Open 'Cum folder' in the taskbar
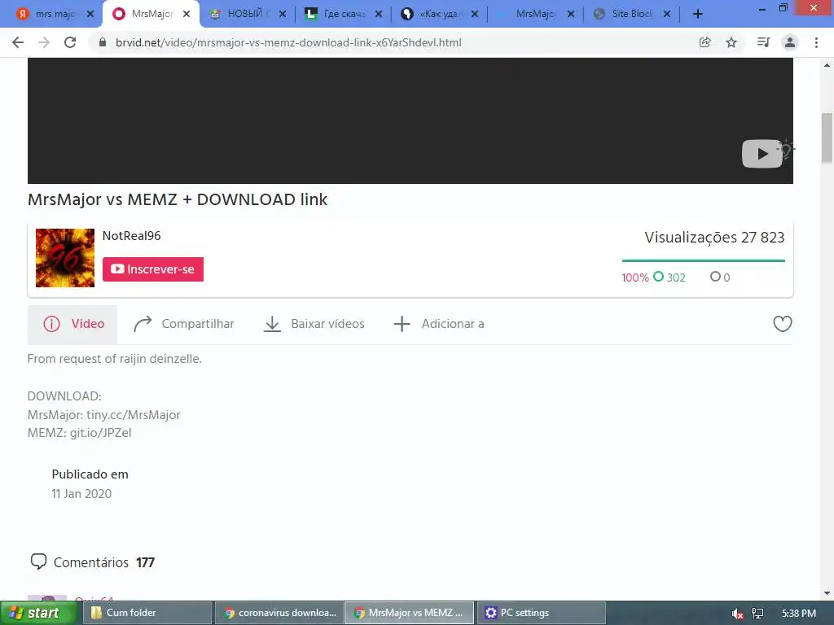 [x=147, y=613]
